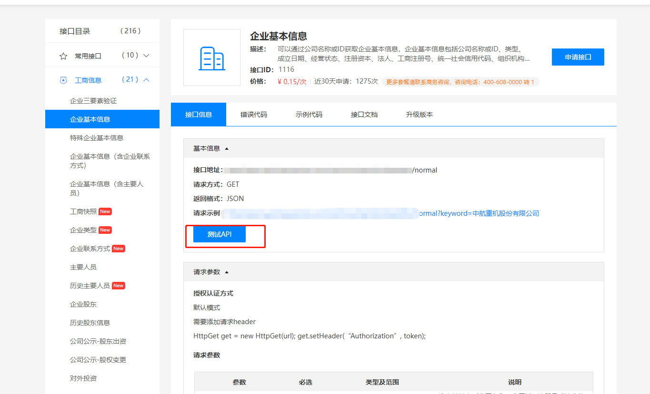The width and height of the screenshot is (650, 394).
Task: Click the New badge next to 企业类型
Action: tap(105, 230)
